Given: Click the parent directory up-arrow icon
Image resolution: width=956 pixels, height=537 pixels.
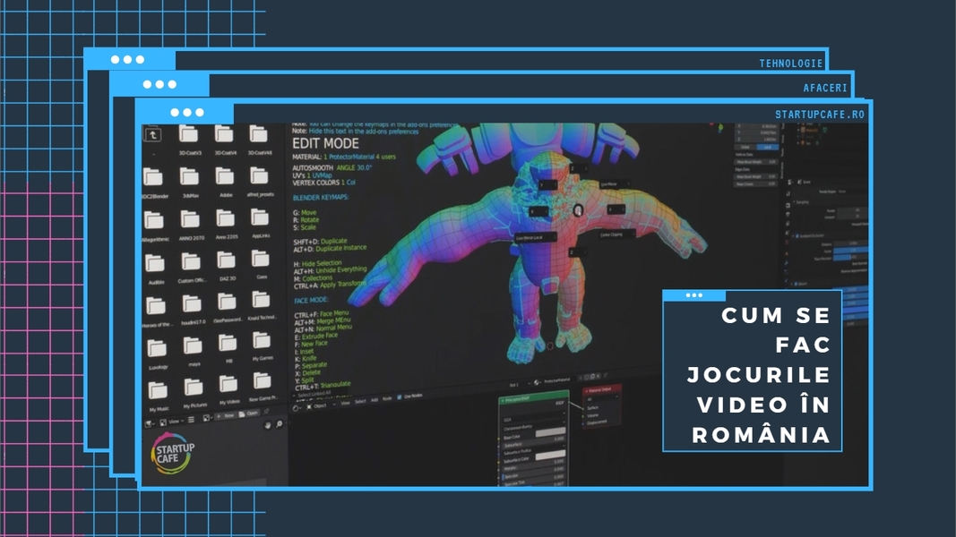Looking at the screenshot, I should point(154,134).
